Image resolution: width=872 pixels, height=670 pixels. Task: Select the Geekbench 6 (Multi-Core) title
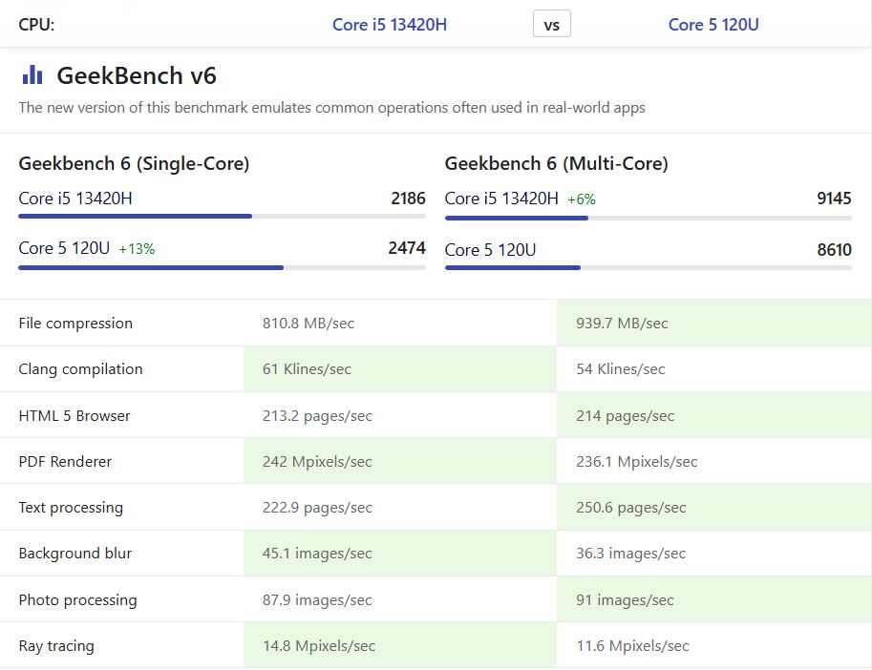point(556,163)
